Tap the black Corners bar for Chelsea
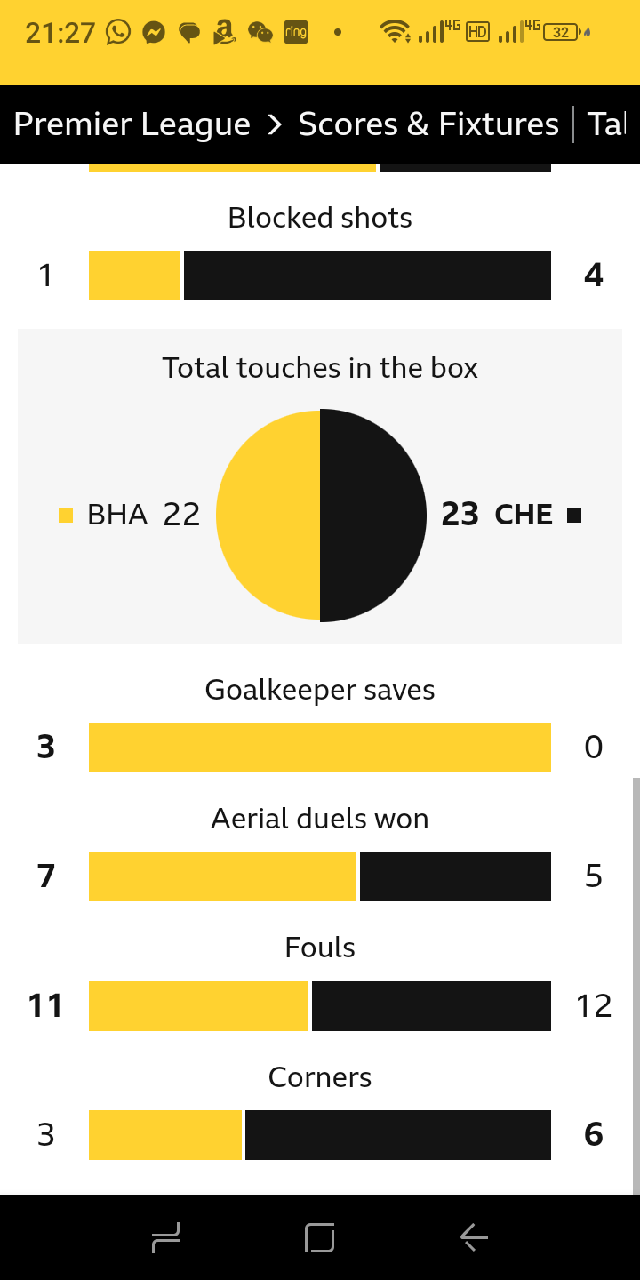 click(398, 1135)
